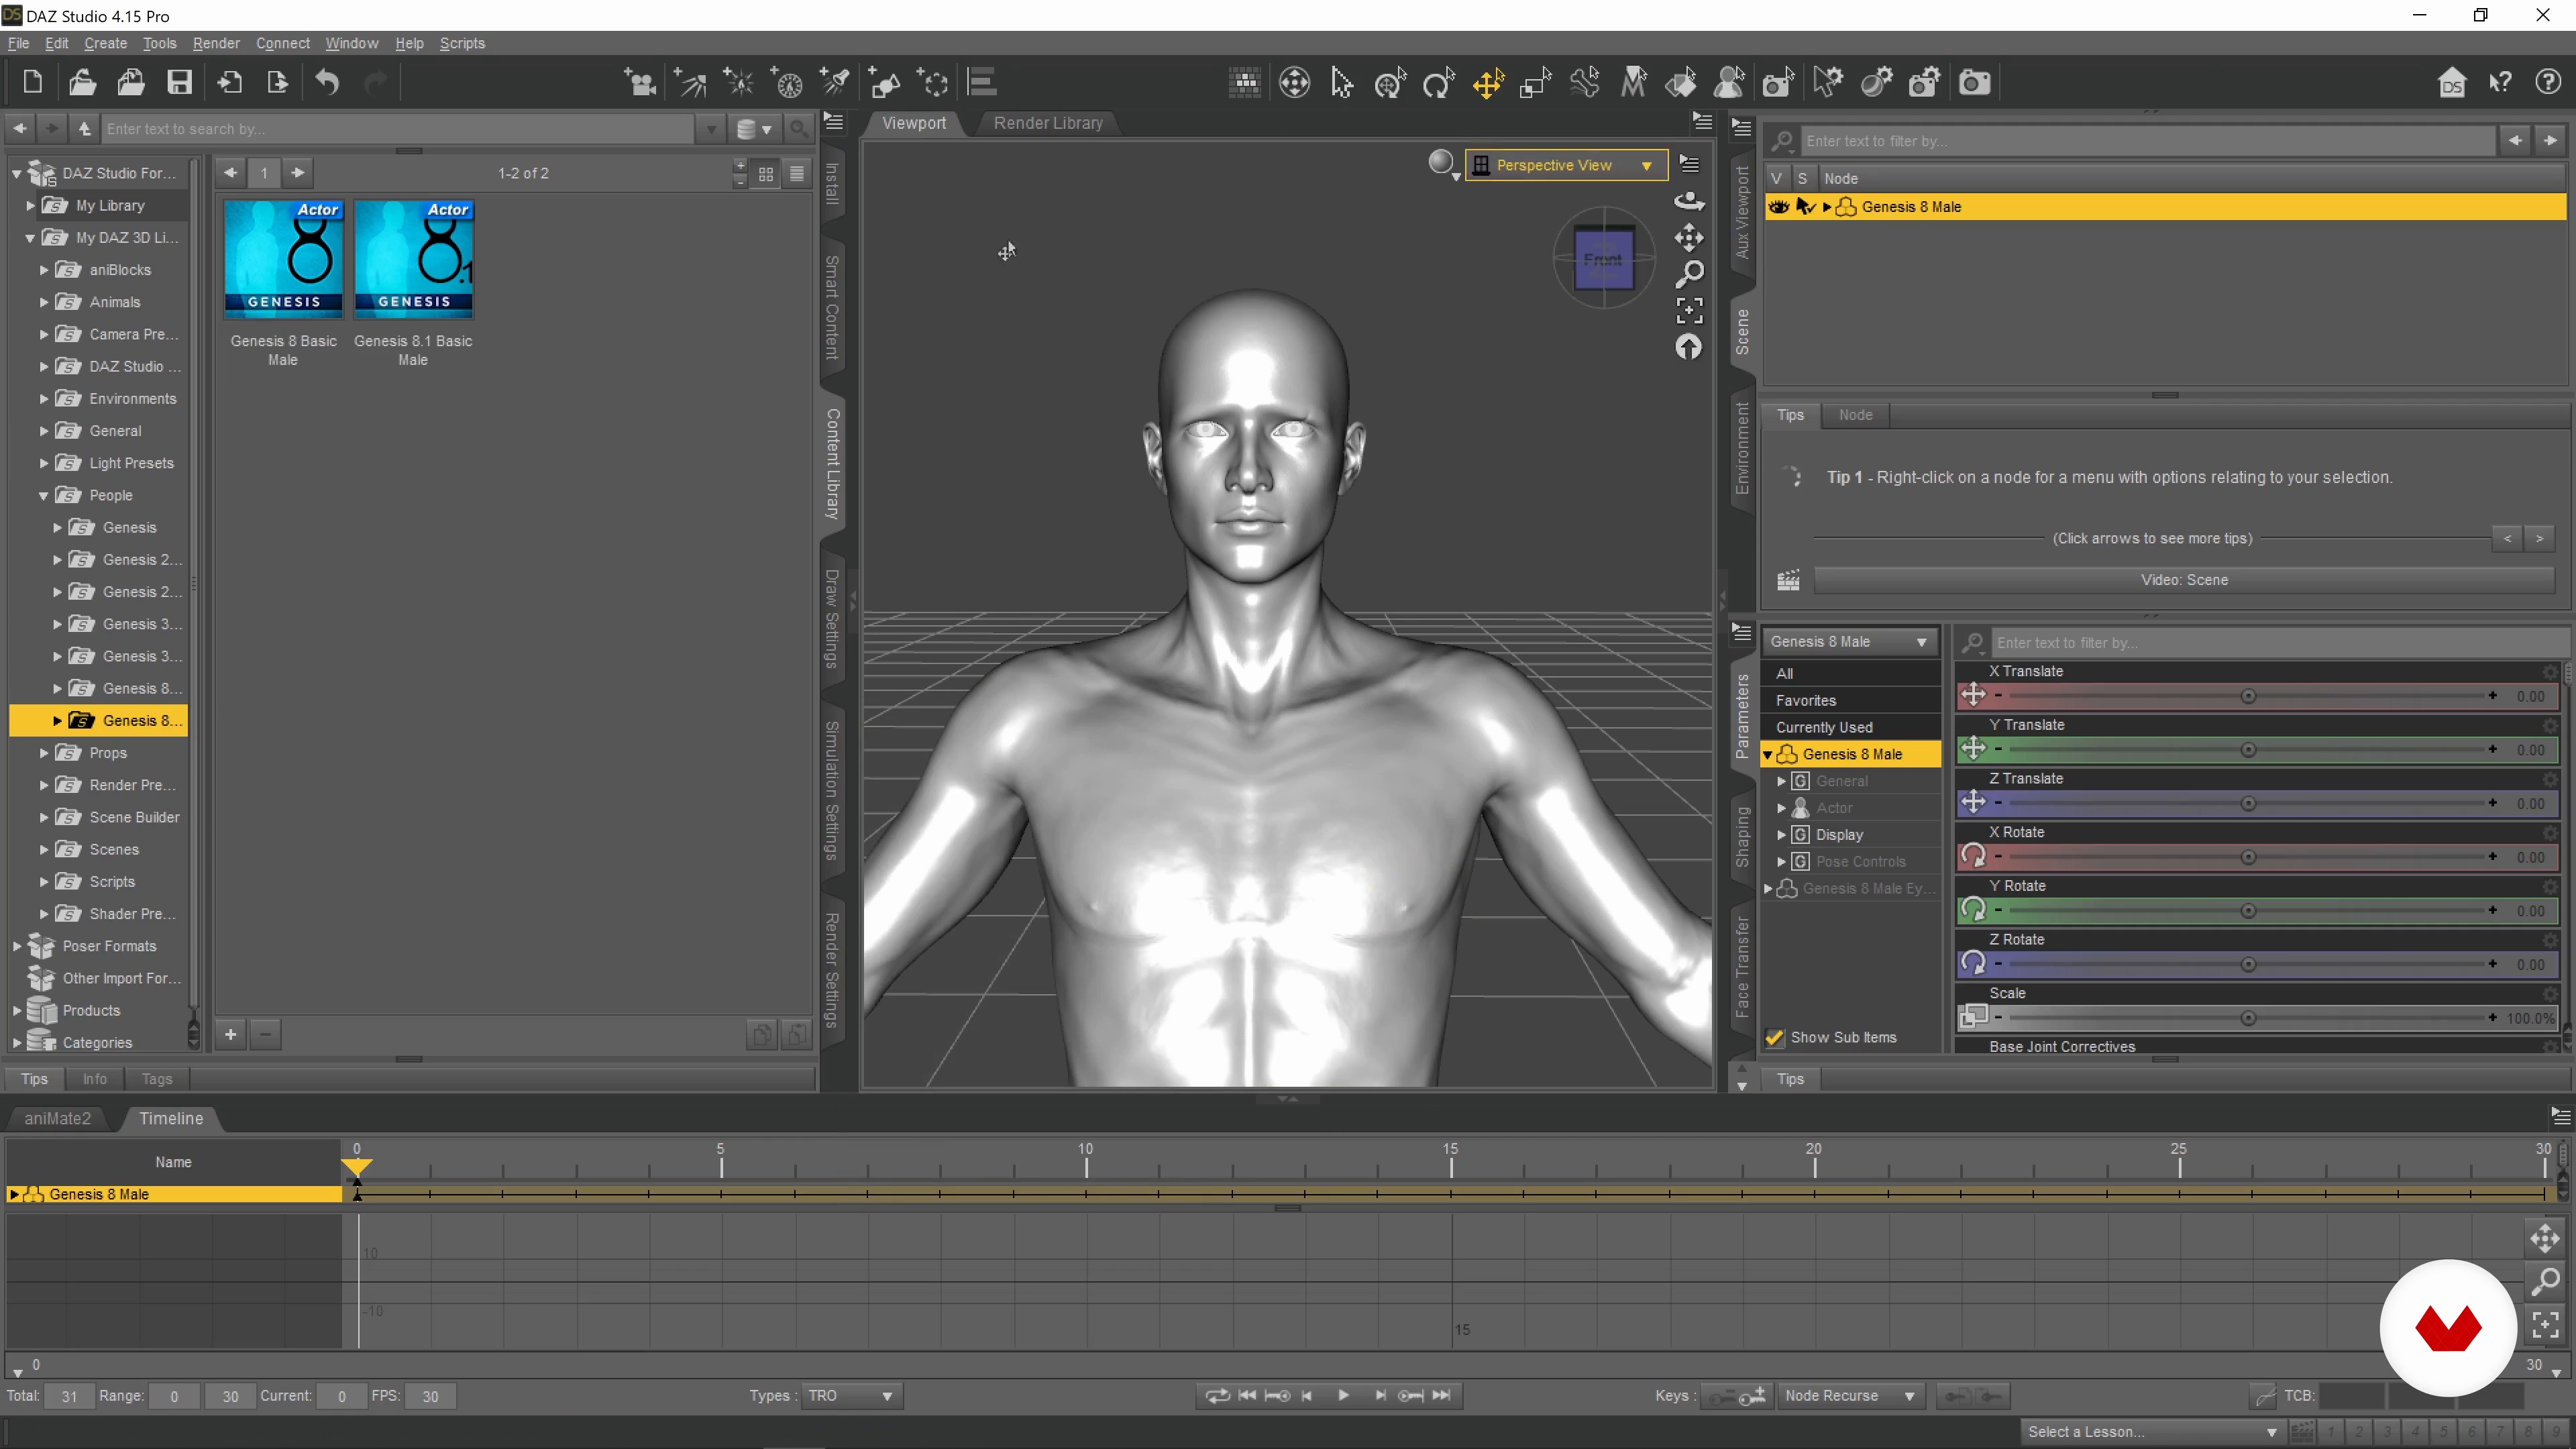Screen dimensions: 2576x1449
Task: Open the Genesis 8 Male parameters dropdown
Action: click(1848, 642)
